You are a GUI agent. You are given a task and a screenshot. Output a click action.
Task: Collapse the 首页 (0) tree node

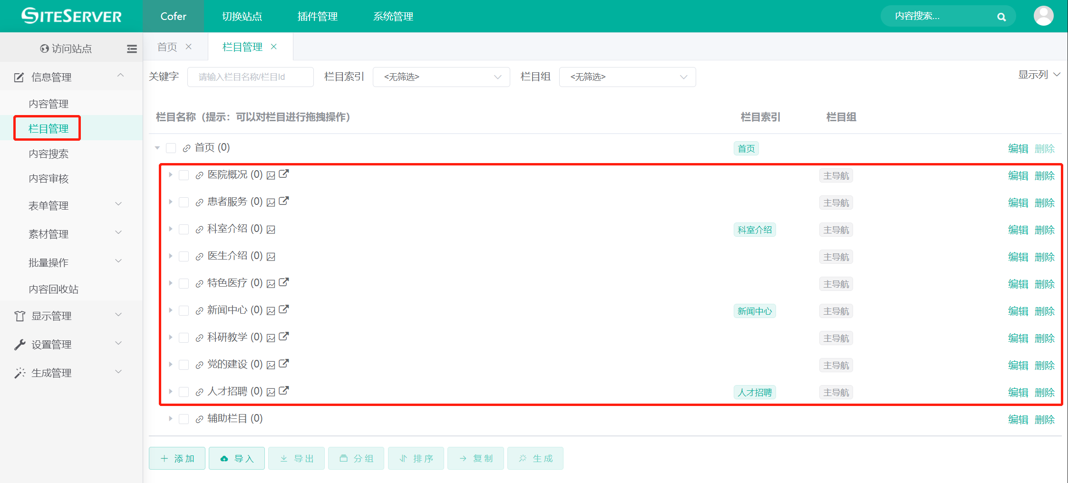[x=157, y=148]
